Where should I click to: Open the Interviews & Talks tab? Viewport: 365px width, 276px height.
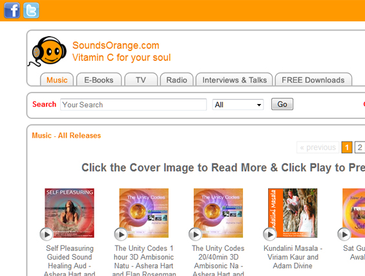pyautogui.click(x=235, y=80)
